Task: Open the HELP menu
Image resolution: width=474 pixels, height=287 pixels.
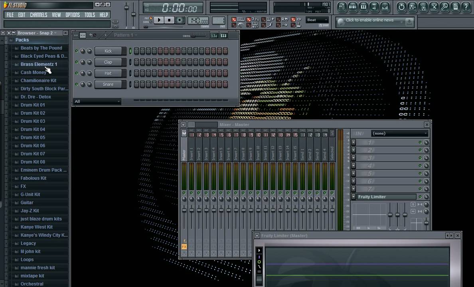Action: click(104, 15)
